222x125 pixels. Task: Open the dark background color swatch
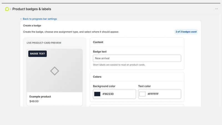coord(97,94)
